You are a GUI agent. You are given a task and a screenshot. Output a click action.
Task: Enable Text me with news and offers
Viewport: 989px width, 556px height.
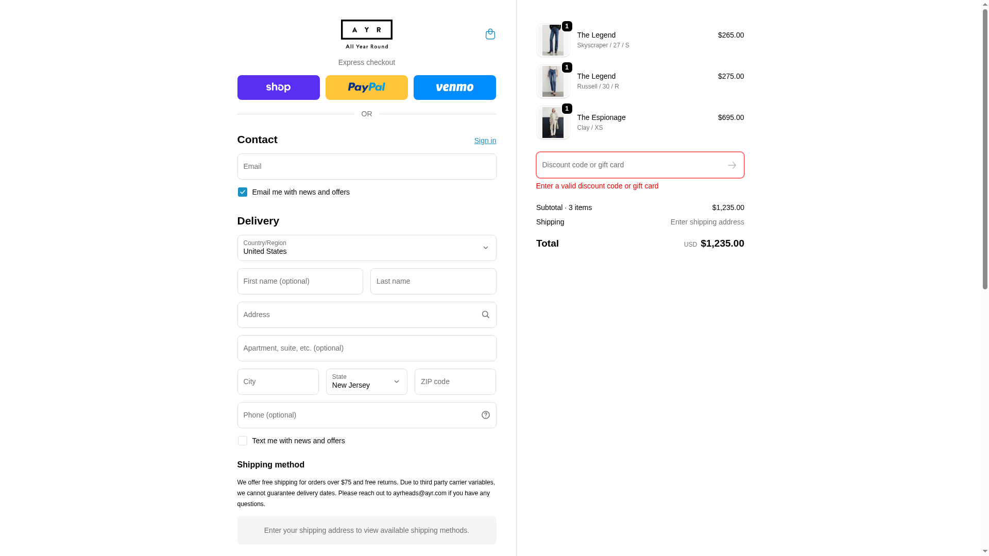click(x=242, y=441)
